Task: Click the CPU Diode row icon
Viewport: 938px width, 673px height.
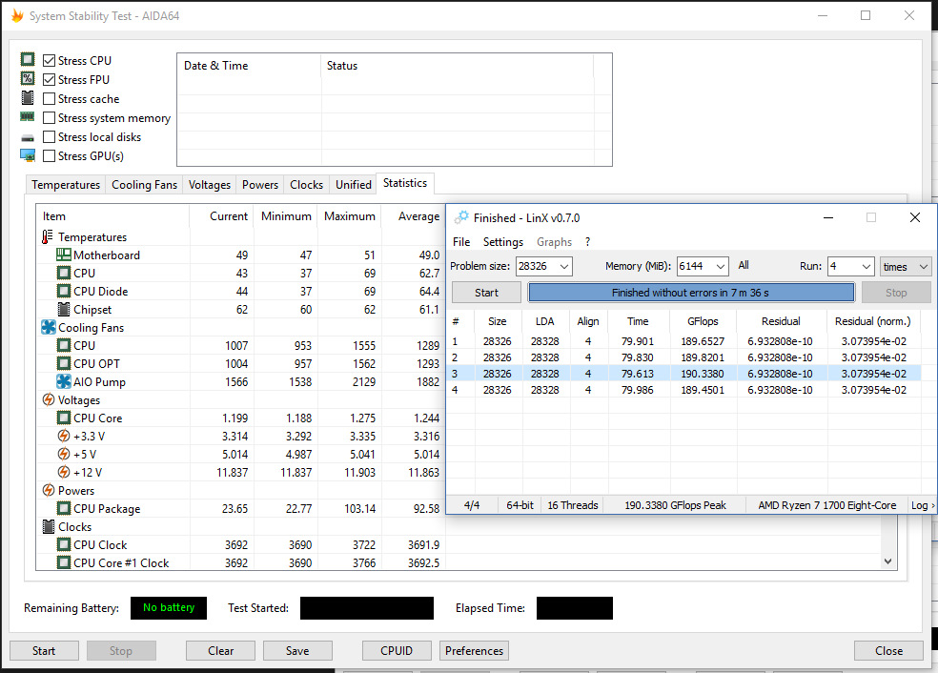Action: coord(64,291)
